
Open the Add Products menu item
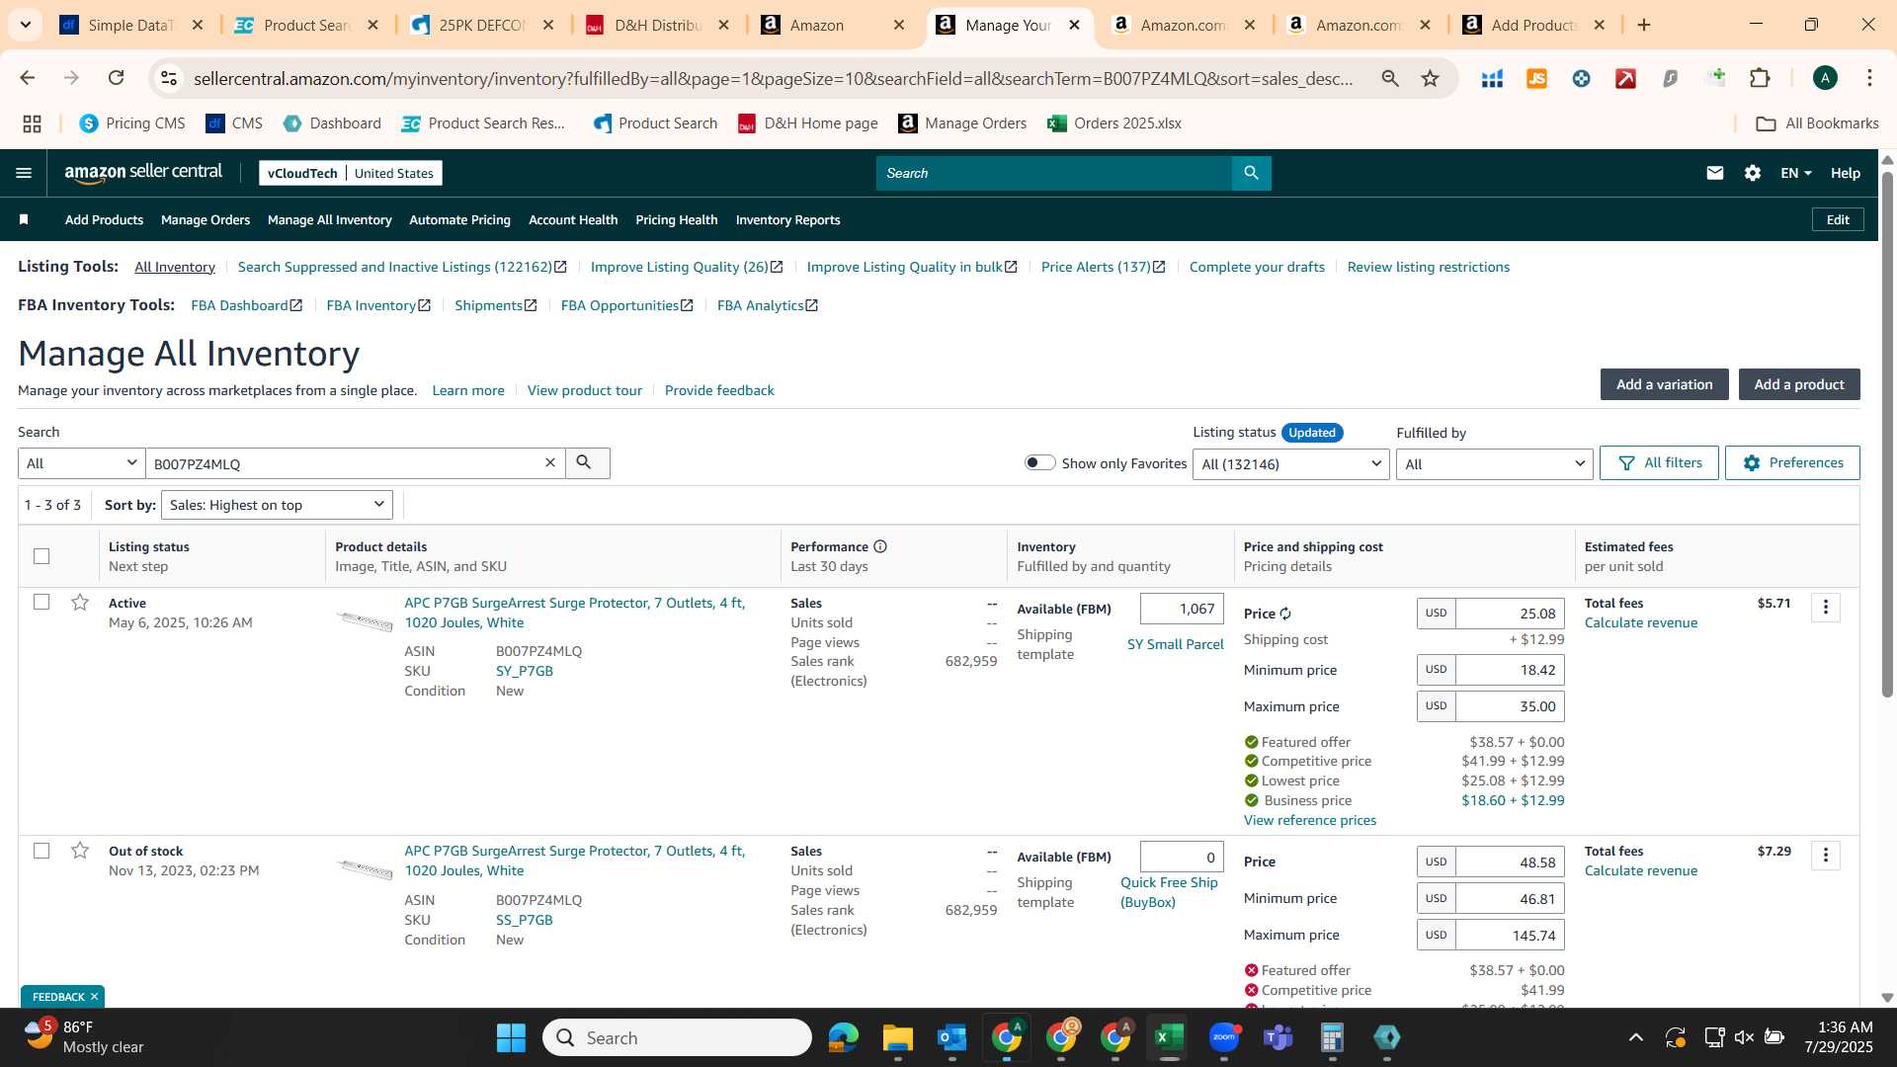coord(104,219)
